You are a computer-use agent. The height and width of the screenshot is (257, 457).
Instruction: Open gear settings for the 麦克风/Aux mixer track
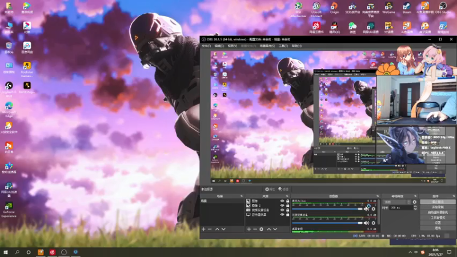click(x=374, y=209)
